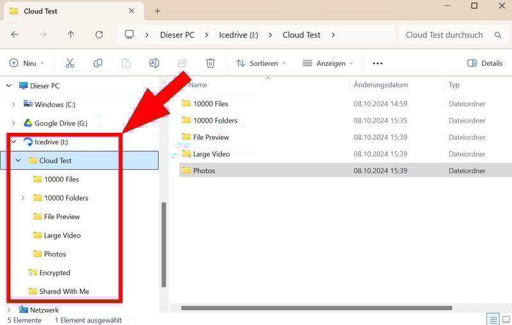The width and height of the screenshot is (512, 325).
Task: Expand the 10000 Folders tree node
Action: point(23,198)
